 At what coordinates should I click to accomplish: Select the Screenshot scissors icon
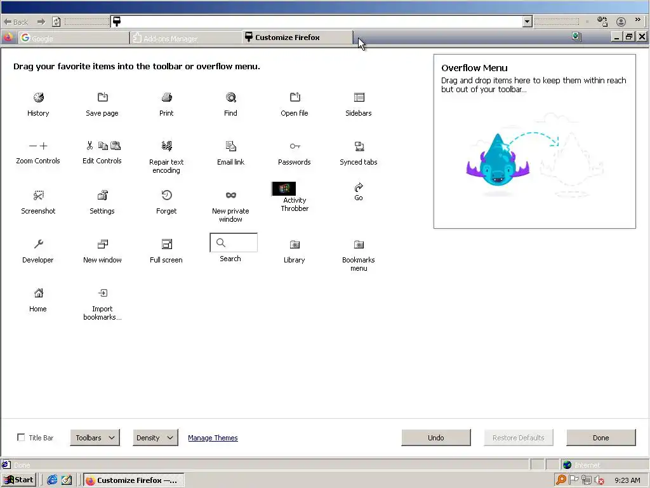39,195
